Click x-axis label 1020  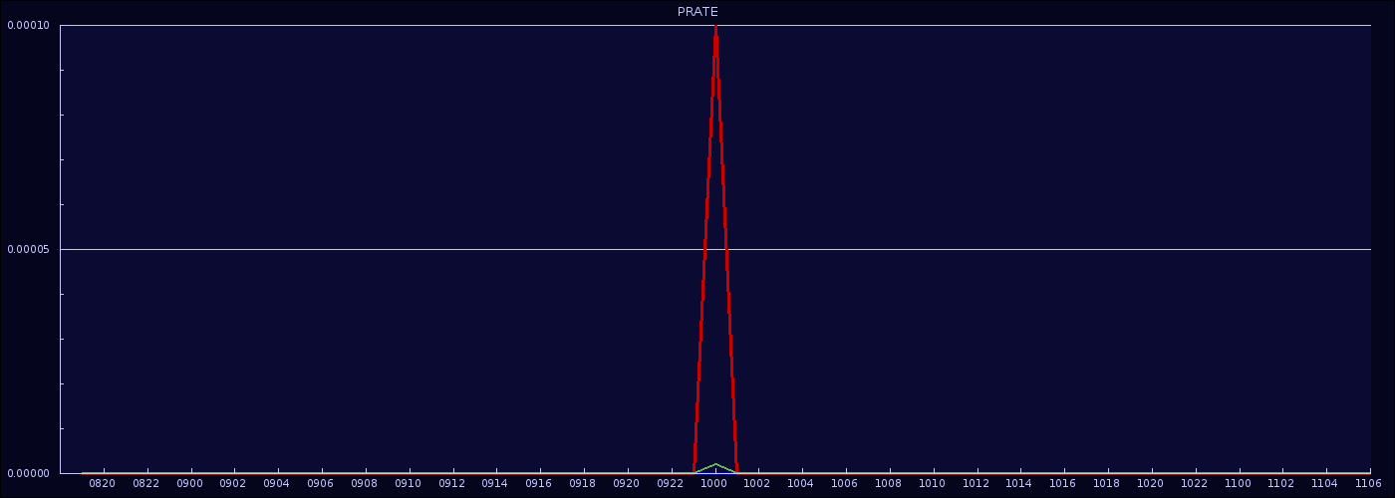[1151, 484]
